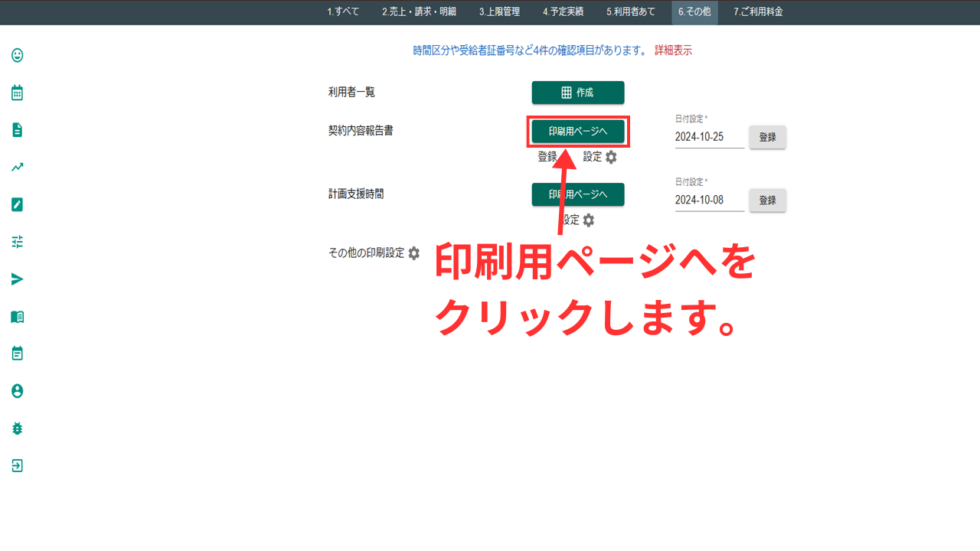Switch to 3.上限管理 tab
Screen dimensions: 980x551
coord(499,12)
